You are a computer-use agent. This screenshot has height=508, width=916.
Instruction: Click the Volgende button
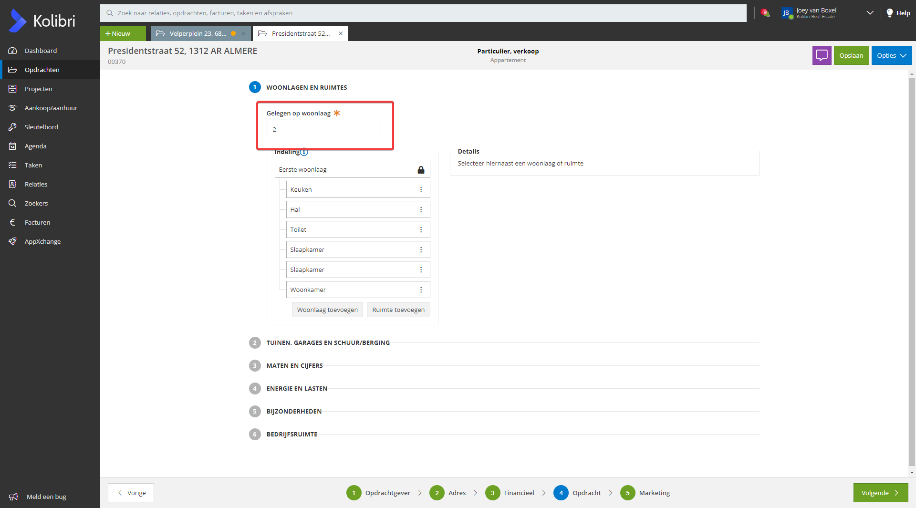click(881, 493)
